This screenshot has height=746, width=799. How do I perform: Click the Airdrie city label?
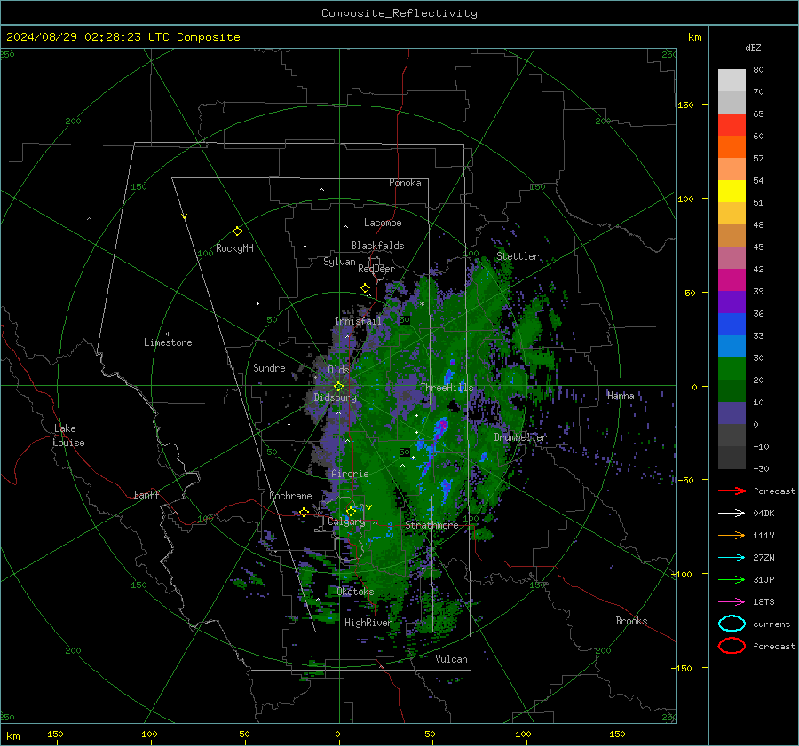click(x=350, y=474)
